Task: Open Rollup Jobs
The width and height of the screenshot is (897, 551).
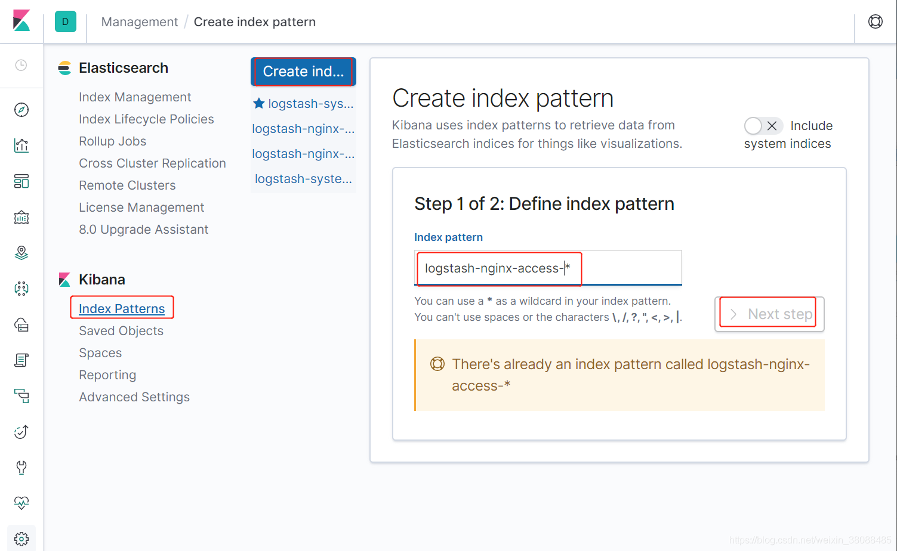Action: click(x=112, y=141)
